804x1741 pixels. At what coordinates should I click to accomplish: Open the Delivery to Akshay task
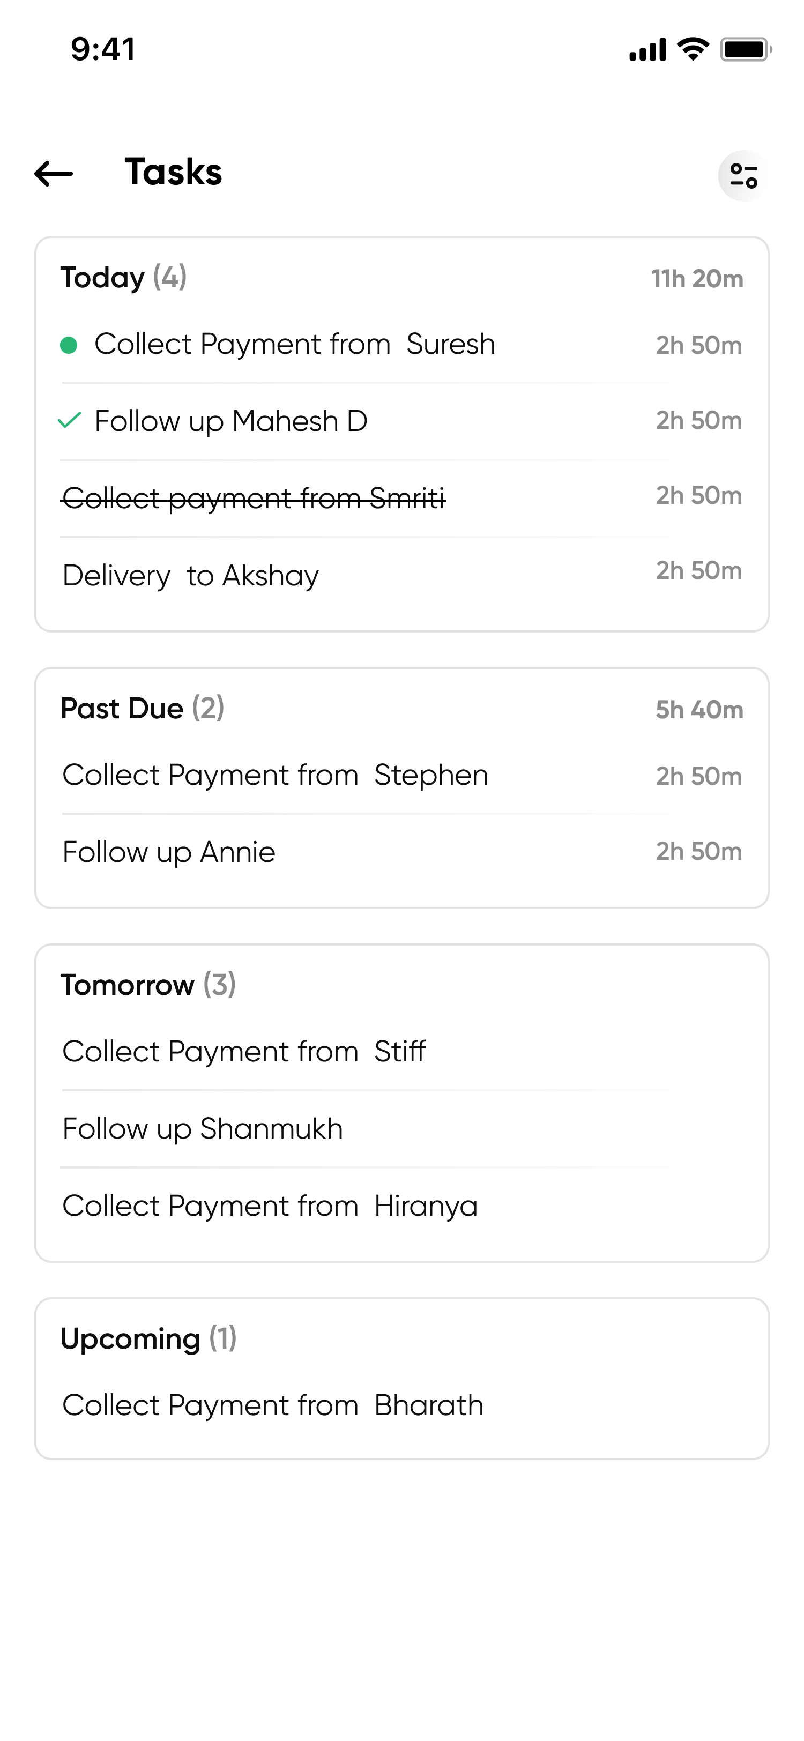[x=190, y=576]
